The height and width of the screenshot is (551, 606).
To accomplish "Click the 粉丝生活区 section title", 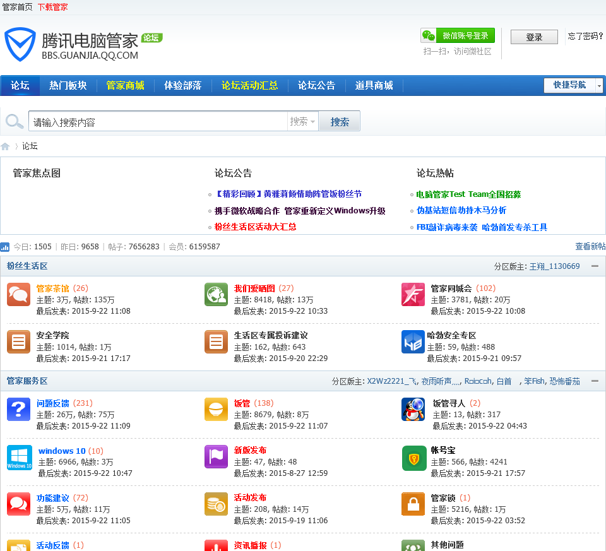I will 27,266.
